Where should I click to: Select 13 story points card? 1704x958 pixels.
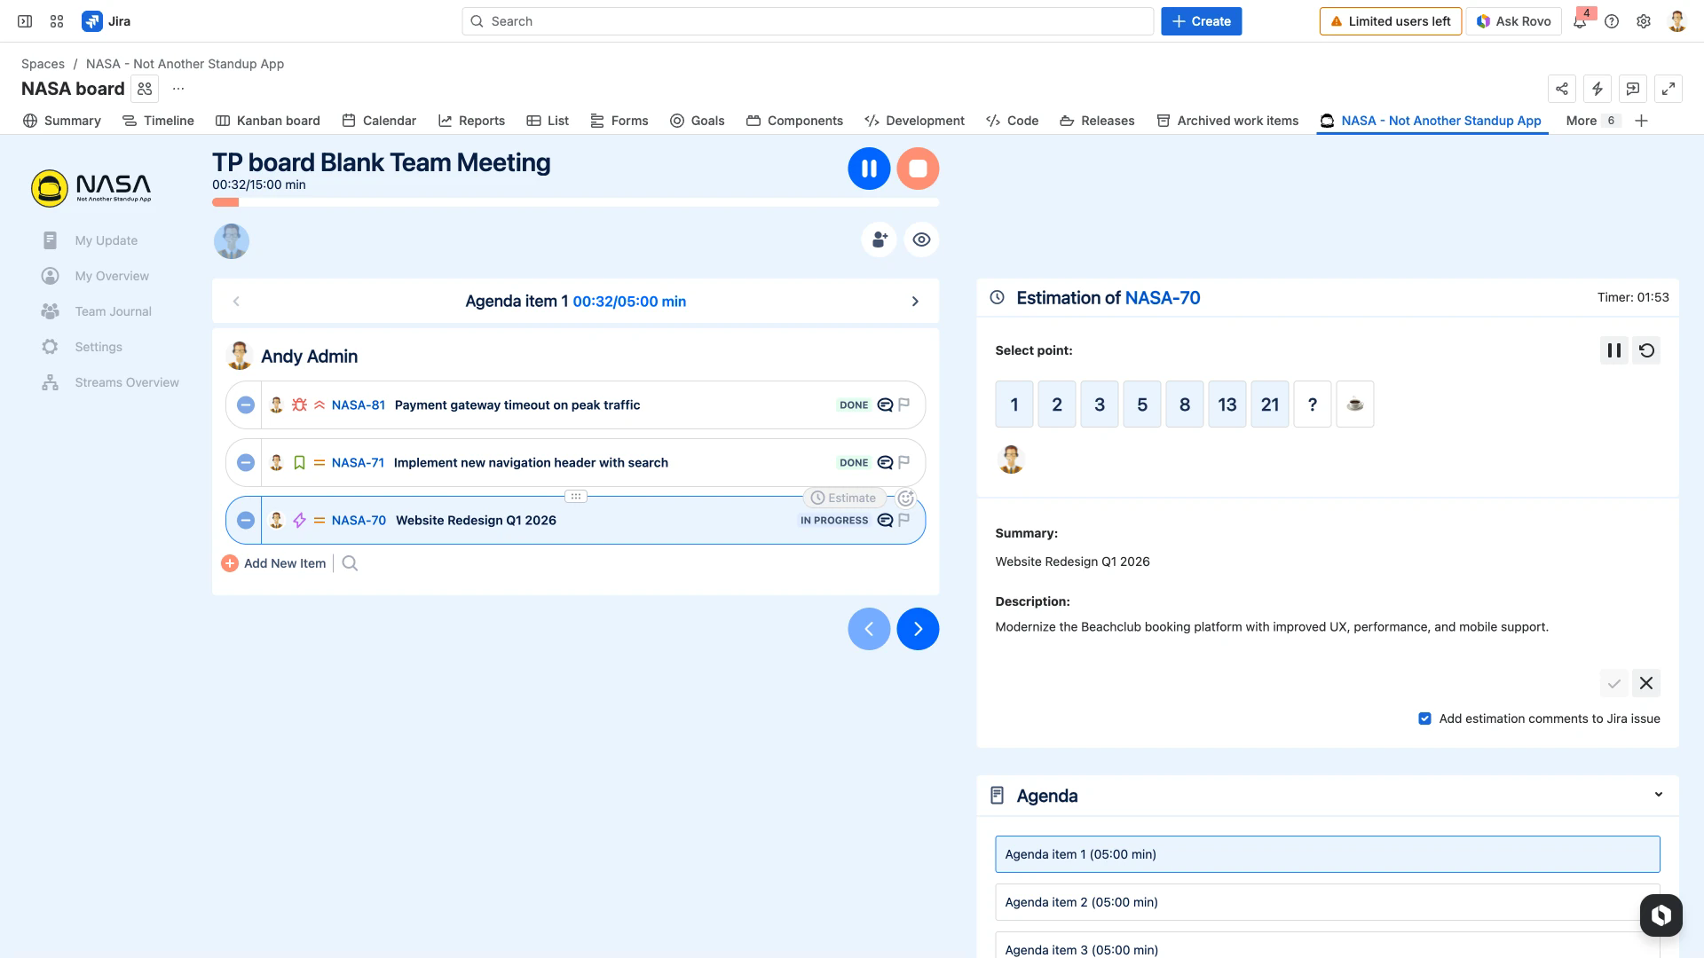(1227, 404)
